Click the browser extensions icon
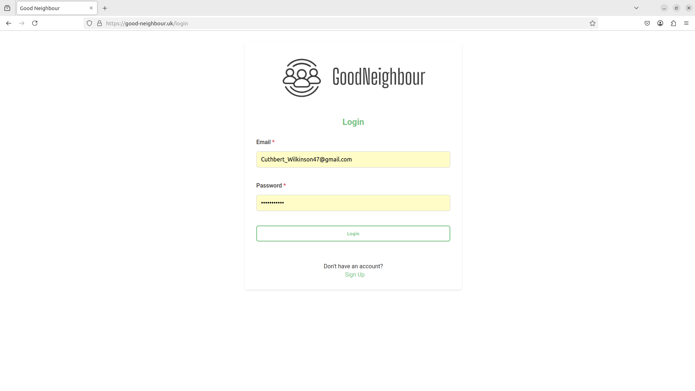Viewport: 695px width, 391px height. tap(674, 23)
